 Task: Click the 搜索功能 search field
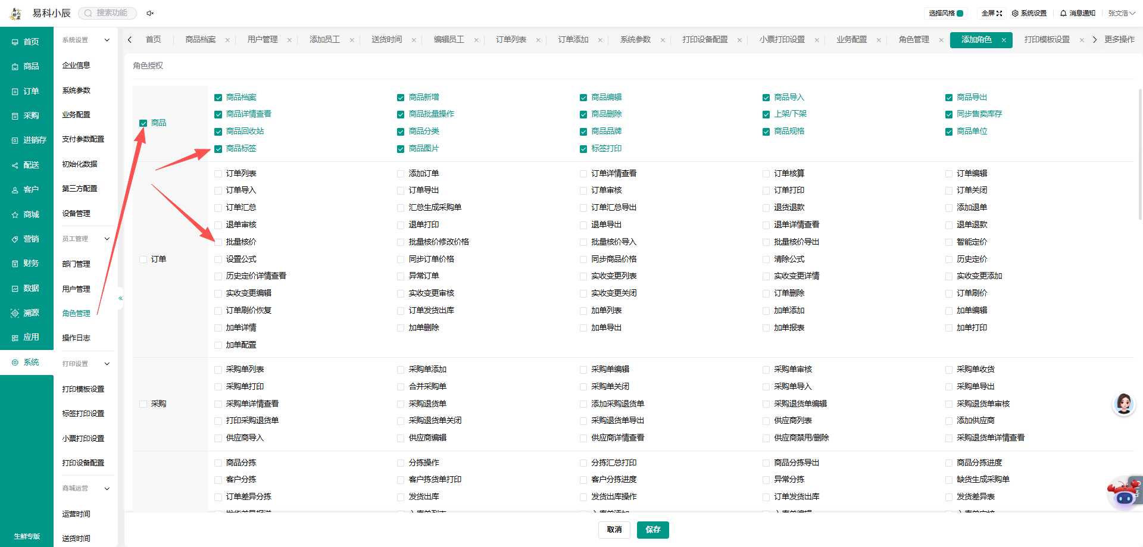pyautogui.click(x=108, y=13)
